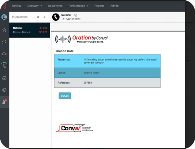Click the Oration by Convai logo
195x149 pixels.
pyautogui.click(x=81, y=39)
